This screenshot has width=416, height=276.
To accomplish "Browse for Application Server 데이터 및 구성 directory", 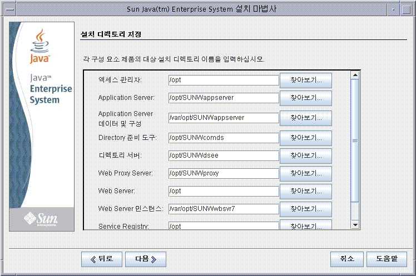I will (x=306, y=118).
